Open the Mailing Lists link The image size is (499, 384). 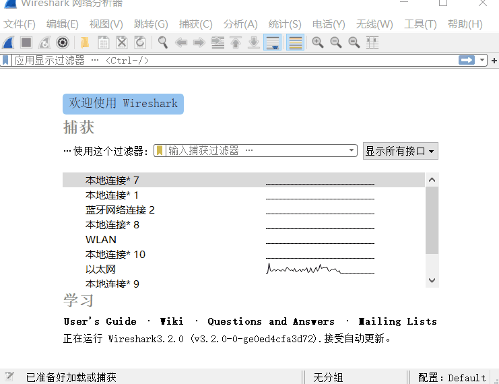click(397, 321)
